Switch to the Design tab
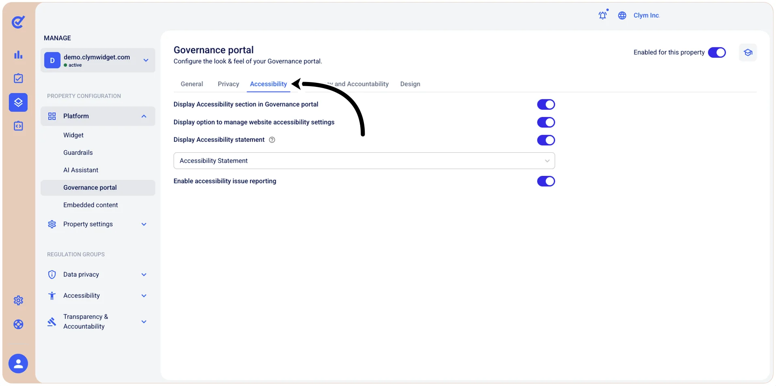Viewport: 776px width, 386px height. (410, 84)
